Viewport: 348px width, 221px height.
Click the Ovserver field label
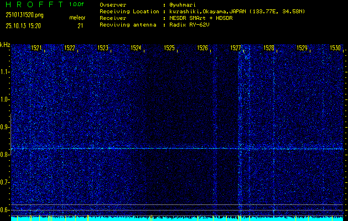(113, 5)
